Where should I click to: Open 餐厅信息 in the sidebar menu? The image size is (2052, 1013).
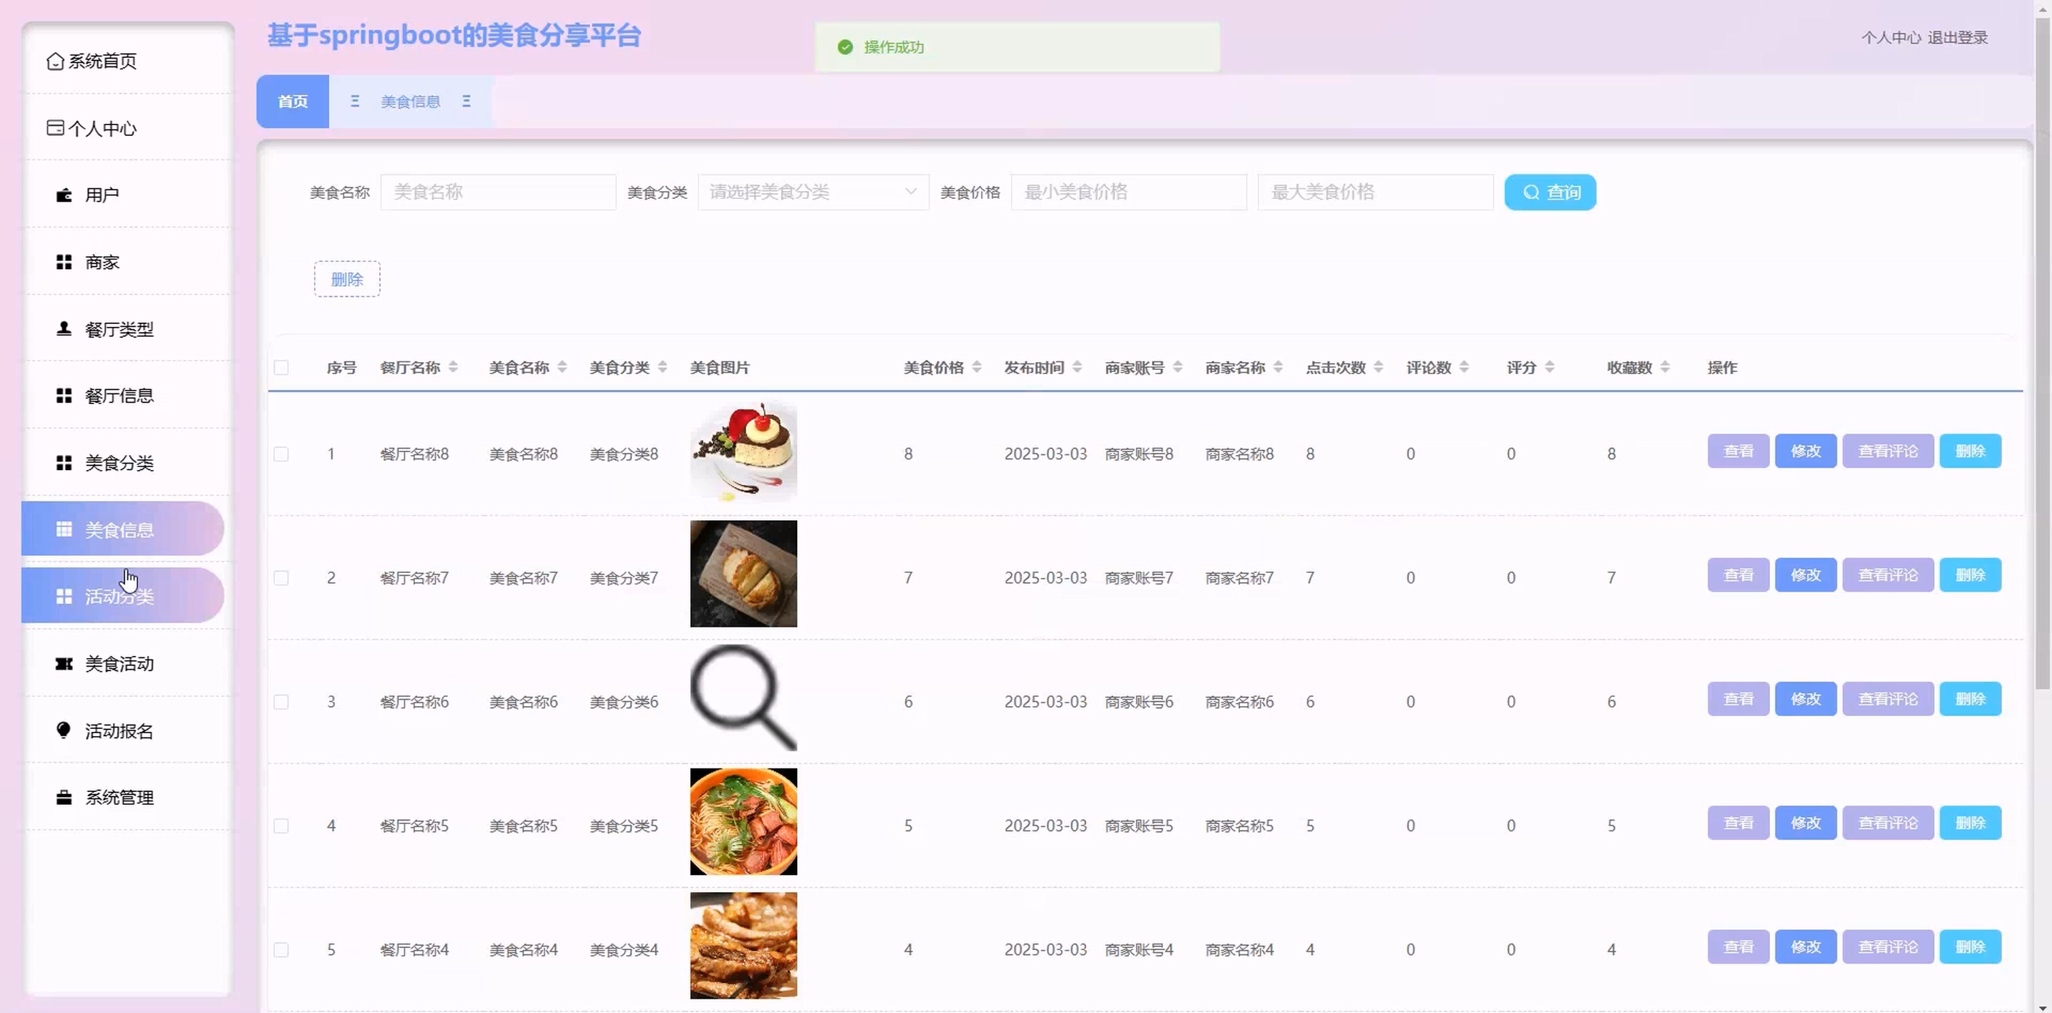[119, 396]
